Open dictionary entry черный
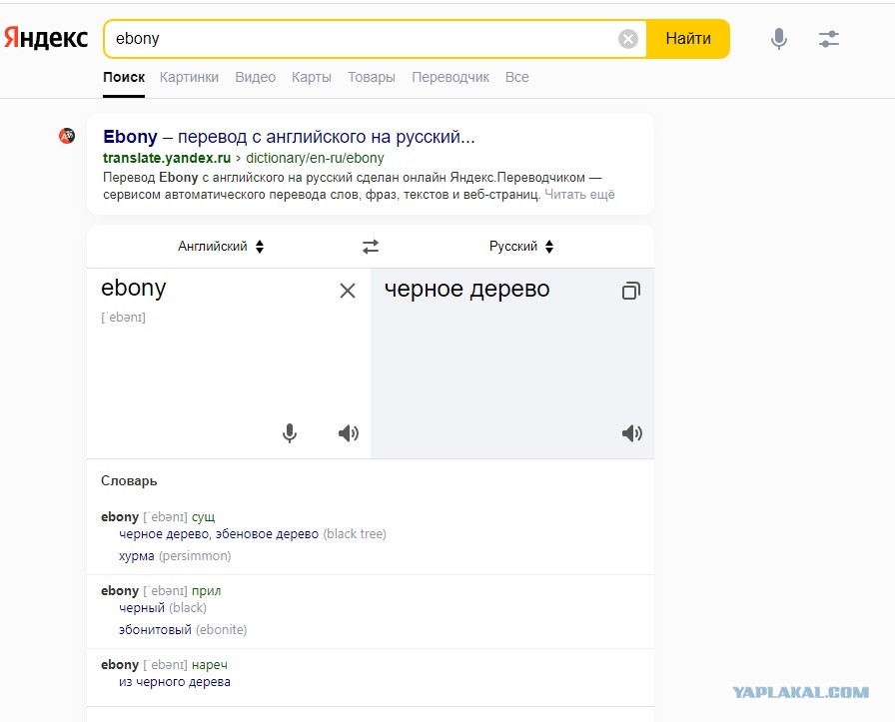Screen dimensions: 895x722 point(142,608)
